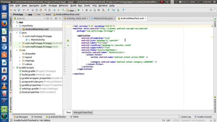This screenshot has height=122, width=217.
Task: Open the TODO tool window
Action: point(74,117)
